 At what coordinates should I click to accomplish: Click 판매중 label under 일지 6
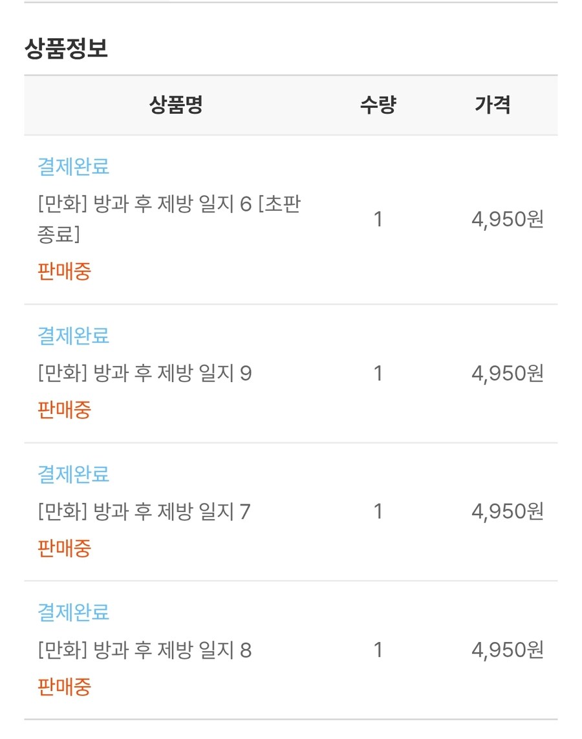click(x=65, y=271)
